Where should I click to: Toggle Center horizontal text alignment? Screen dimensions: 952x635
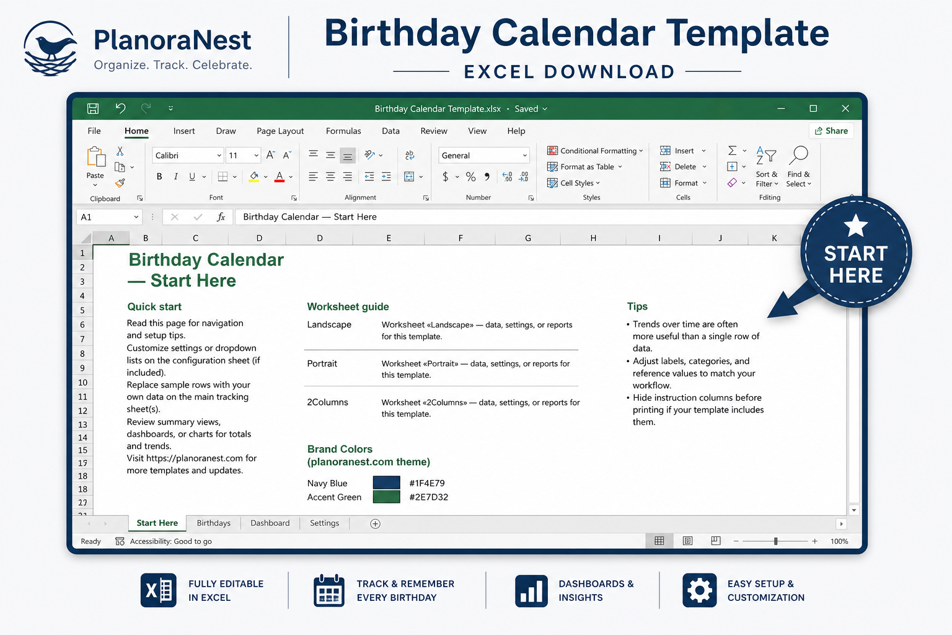point(331,177)
